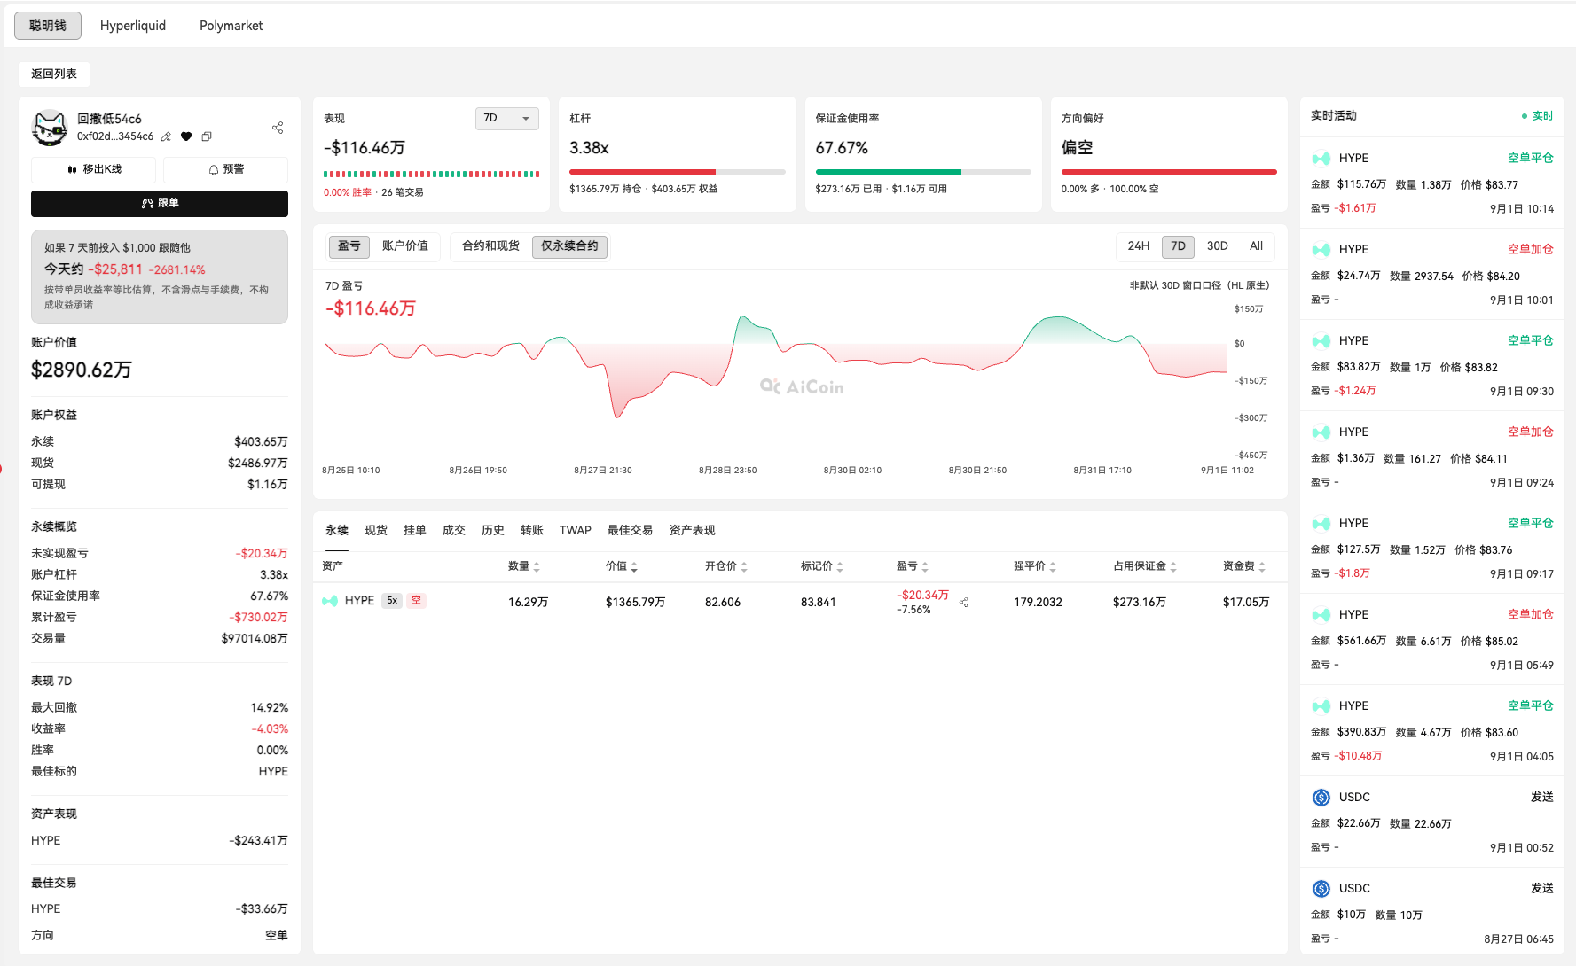Screen dimensions: 1576x966
Task: Switch to the Hyperliquid tab
Action: 133,26
